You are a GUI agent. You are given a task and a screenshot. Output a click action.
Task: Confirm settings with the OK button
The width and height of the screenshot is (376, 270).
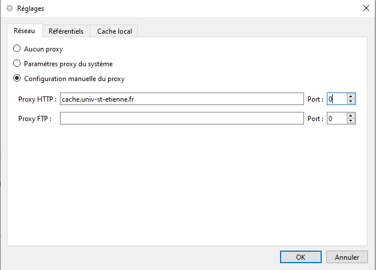pos(301,257)
